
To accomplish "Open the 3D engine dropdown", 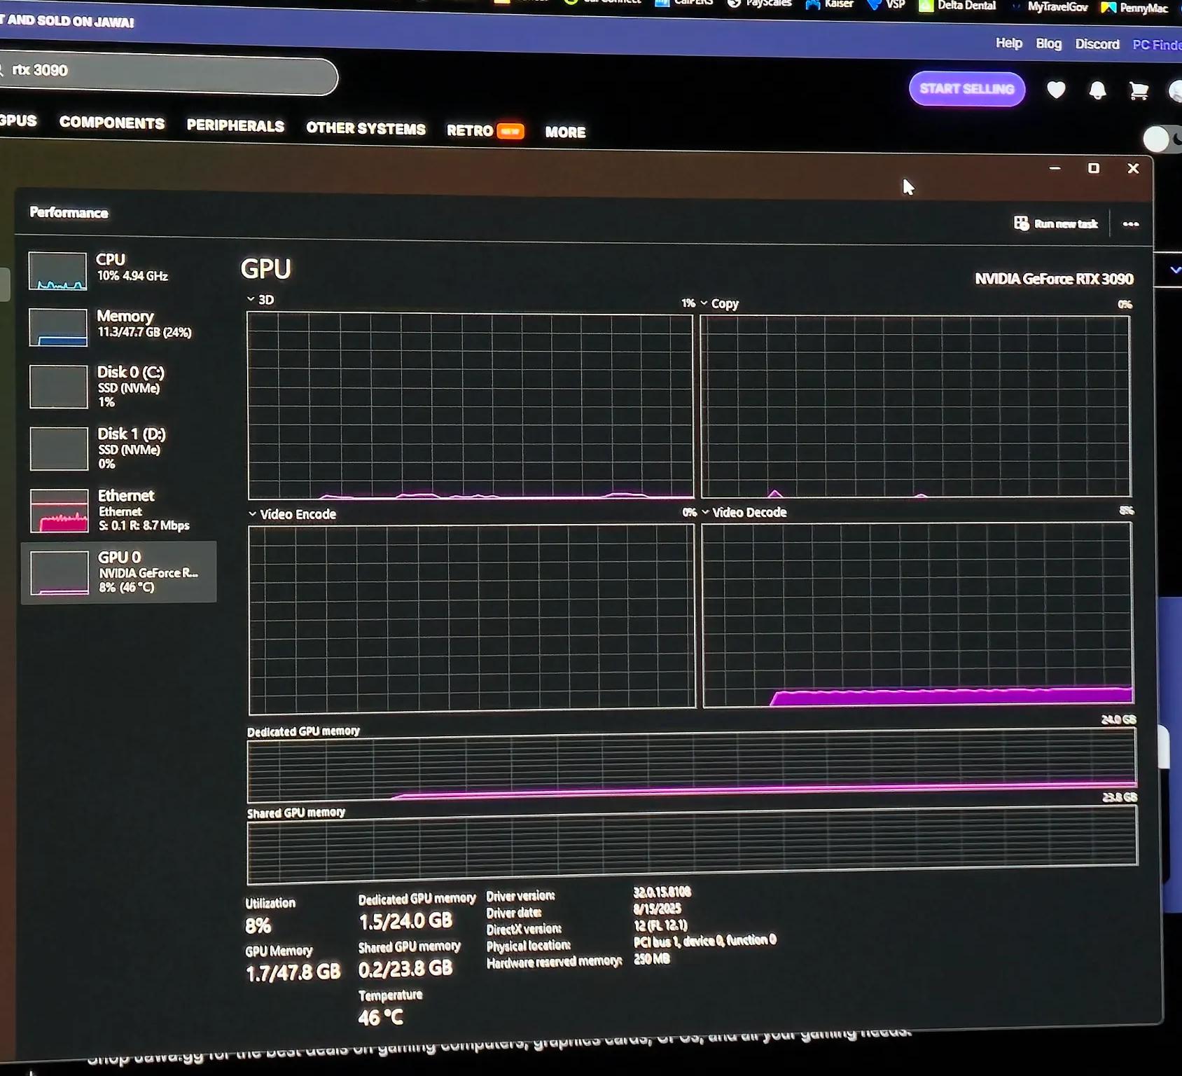I will (x=260, y=300).
